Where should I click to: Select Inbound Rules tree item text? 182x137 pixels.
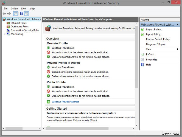(19, 23)
